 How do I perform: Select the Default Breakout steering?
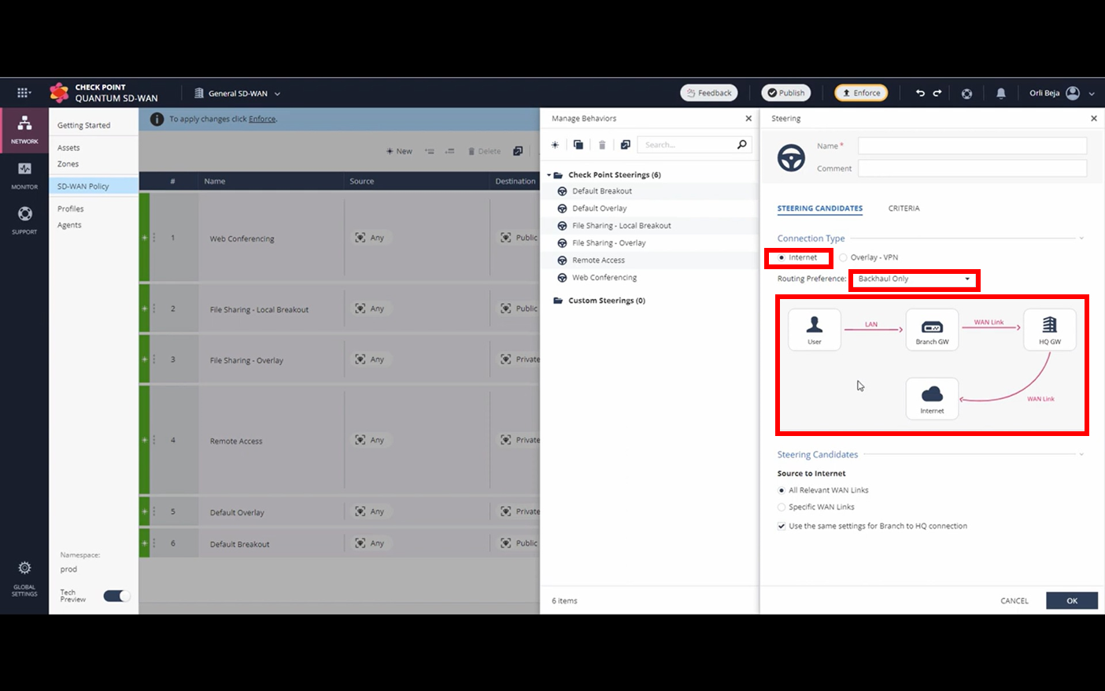point(602,191)
